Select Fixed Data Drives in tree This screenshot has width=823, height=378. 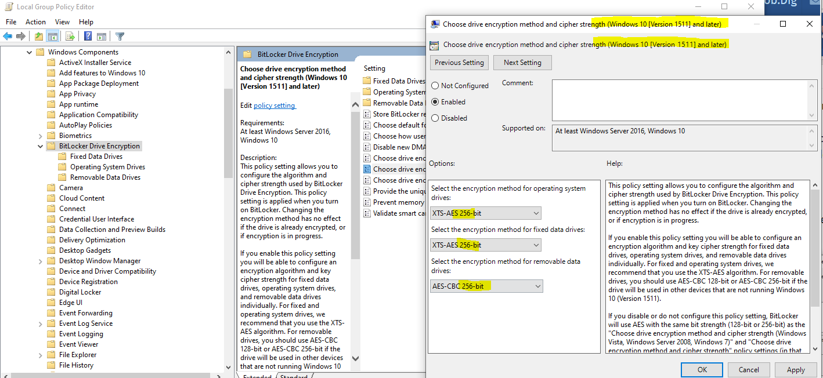[x=96, y=157]
